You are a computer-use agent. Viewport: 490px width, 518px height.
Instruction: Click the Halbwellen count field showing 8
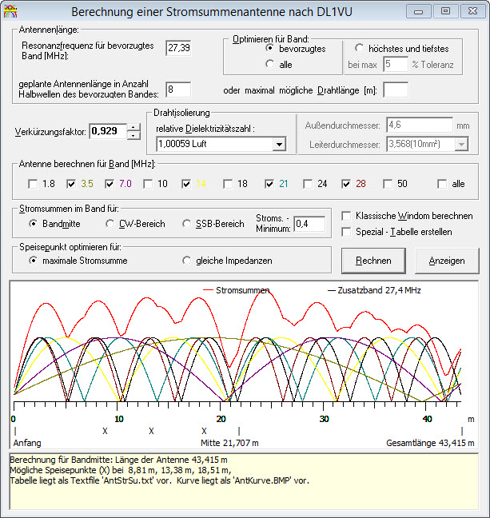178,90
